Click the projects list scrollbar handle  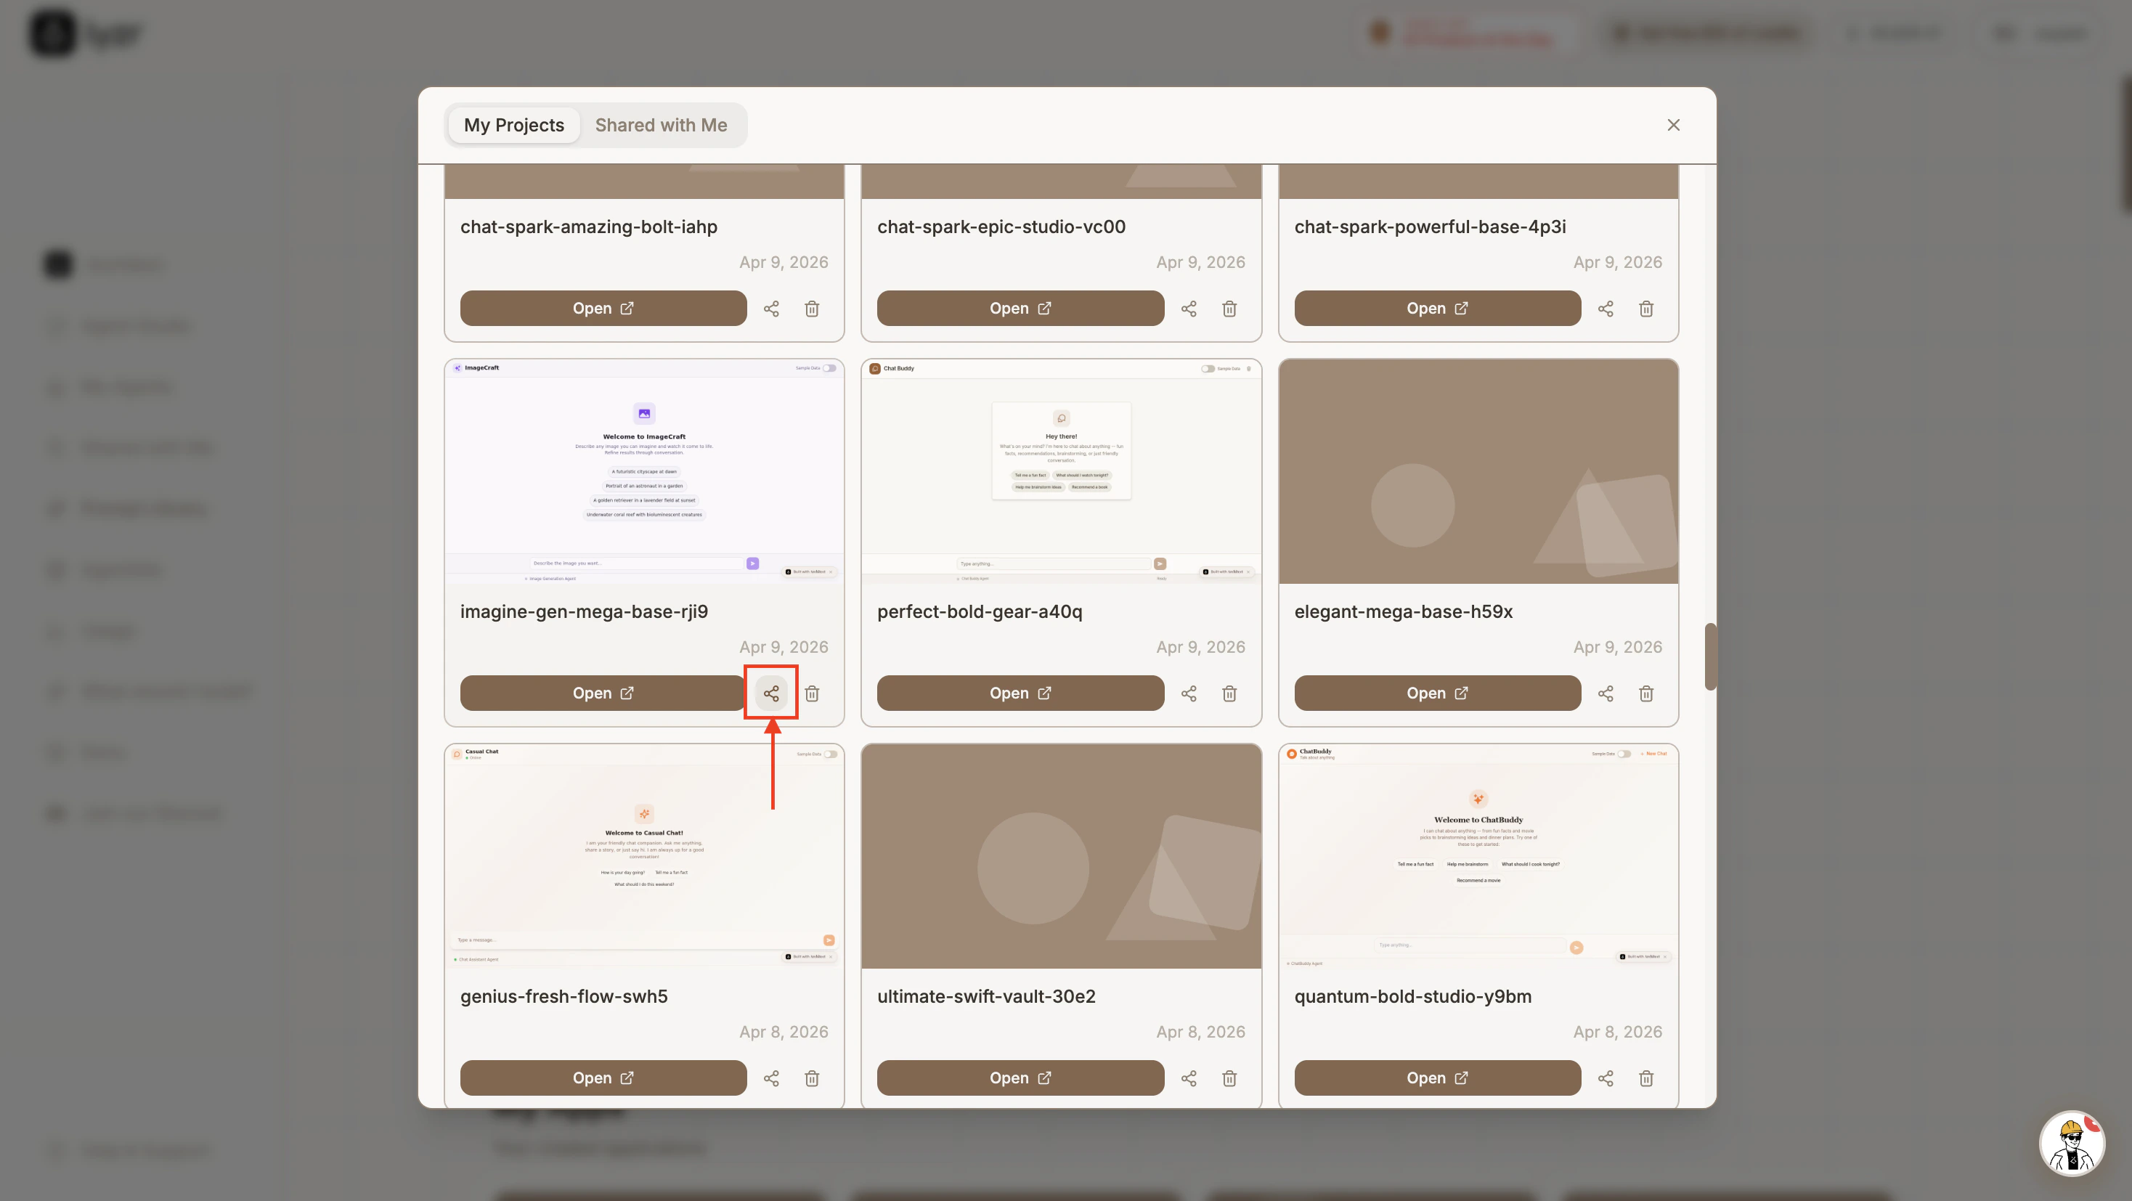pyautogui.click(x=1710, y=656)
